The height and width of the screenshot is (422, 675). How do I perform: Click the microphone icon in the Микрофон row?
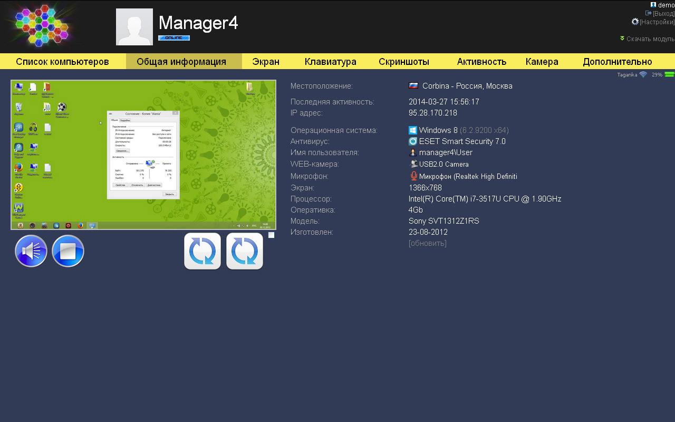(x=413, y=176)
